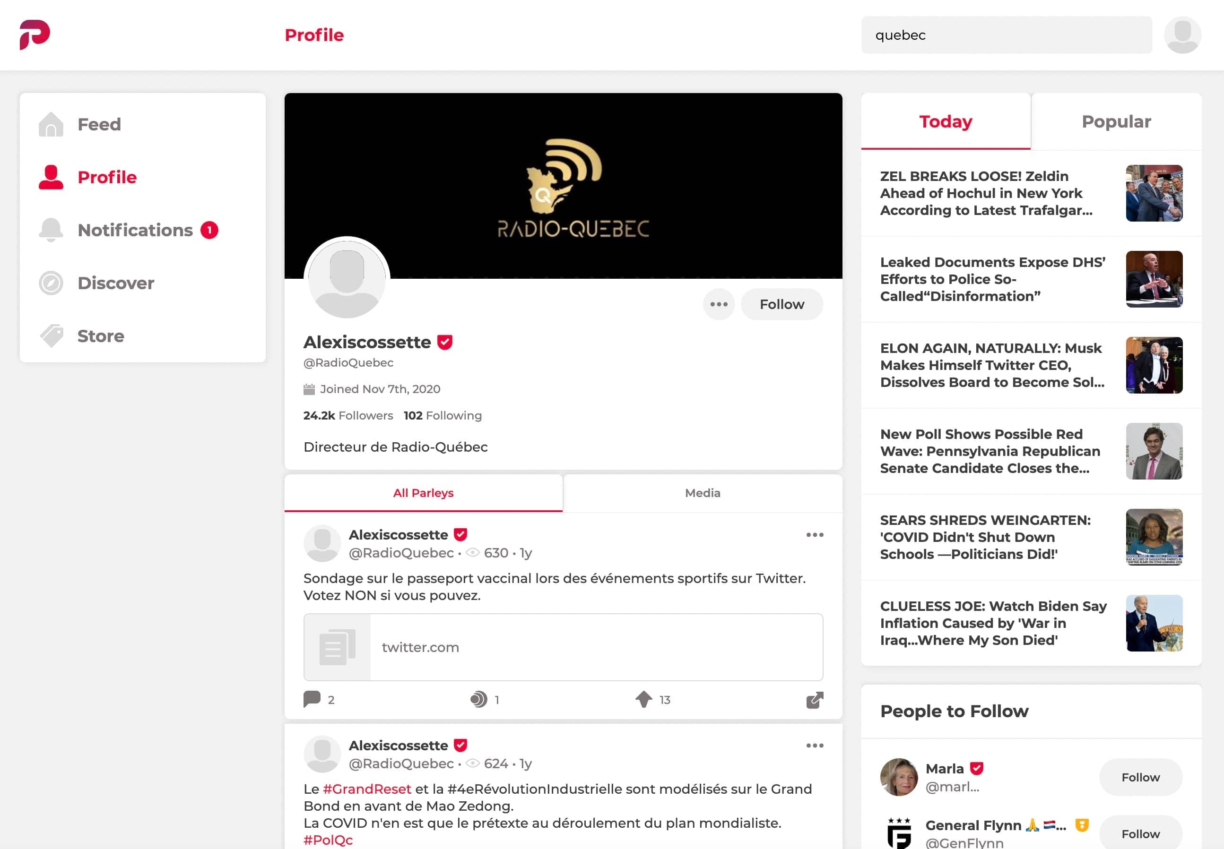Open Store in the sidebar
The height and width of the screenshot is (849, 1224).
click(x=101, y=335)
